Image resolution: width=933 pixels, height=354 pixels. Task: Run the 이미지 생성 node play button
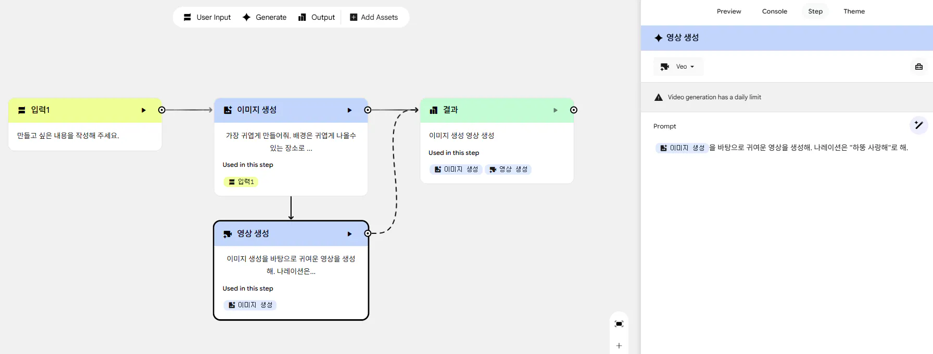point(349,110)
